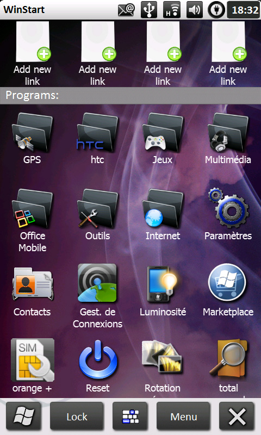
Task: Tap the battery power plug icon
Action: coord(216,10)
